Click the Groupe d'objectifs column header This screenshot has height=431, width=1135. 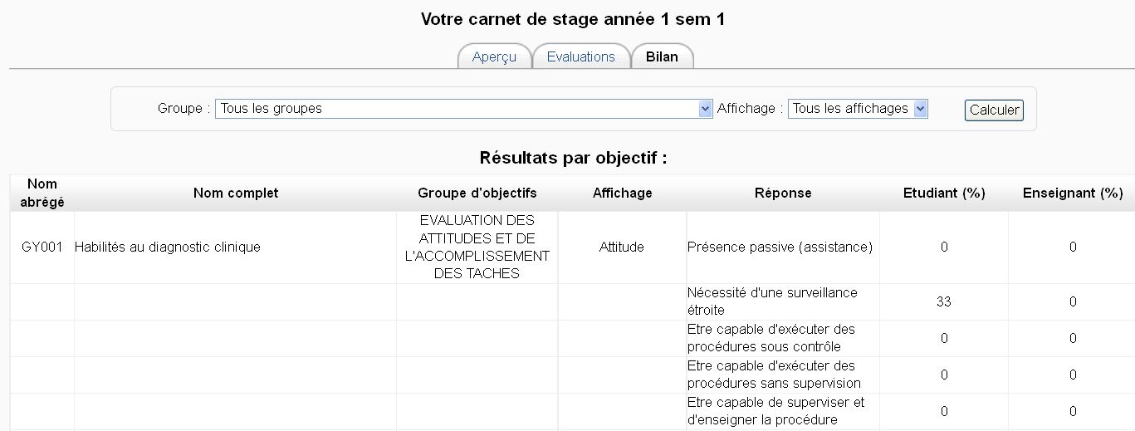tap(477, 193)
